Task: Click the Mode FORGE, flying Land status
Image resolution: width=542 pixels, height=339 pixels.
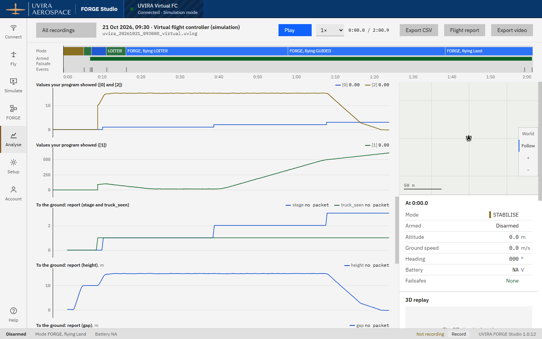Action: tap(61, 334)
